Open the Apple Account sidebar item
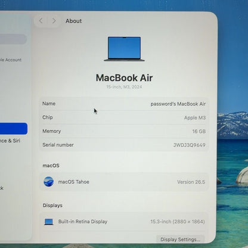Viewport: 248px width, 248px height. (x=11, y=60)
